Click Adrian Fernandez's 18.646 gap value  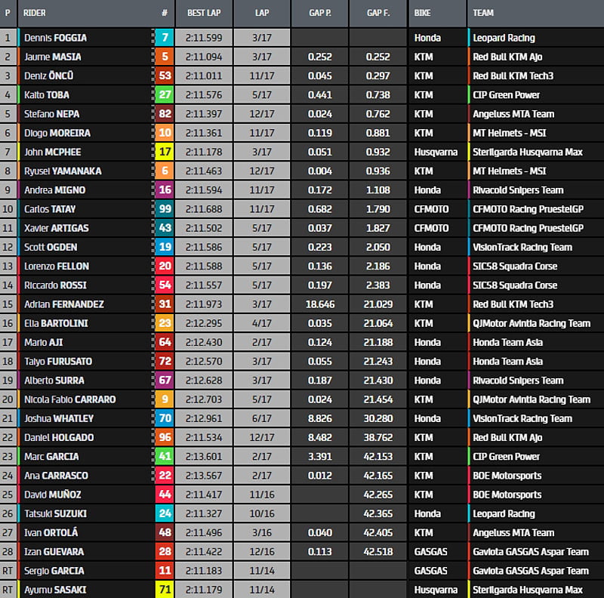(x=319, y=304)
